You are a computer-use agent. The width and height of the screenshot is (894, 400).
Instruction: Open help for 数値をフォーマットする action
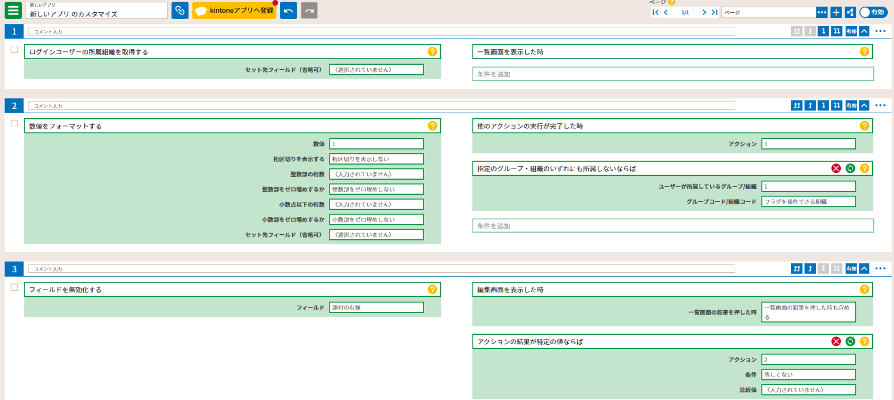coord(432,126)
